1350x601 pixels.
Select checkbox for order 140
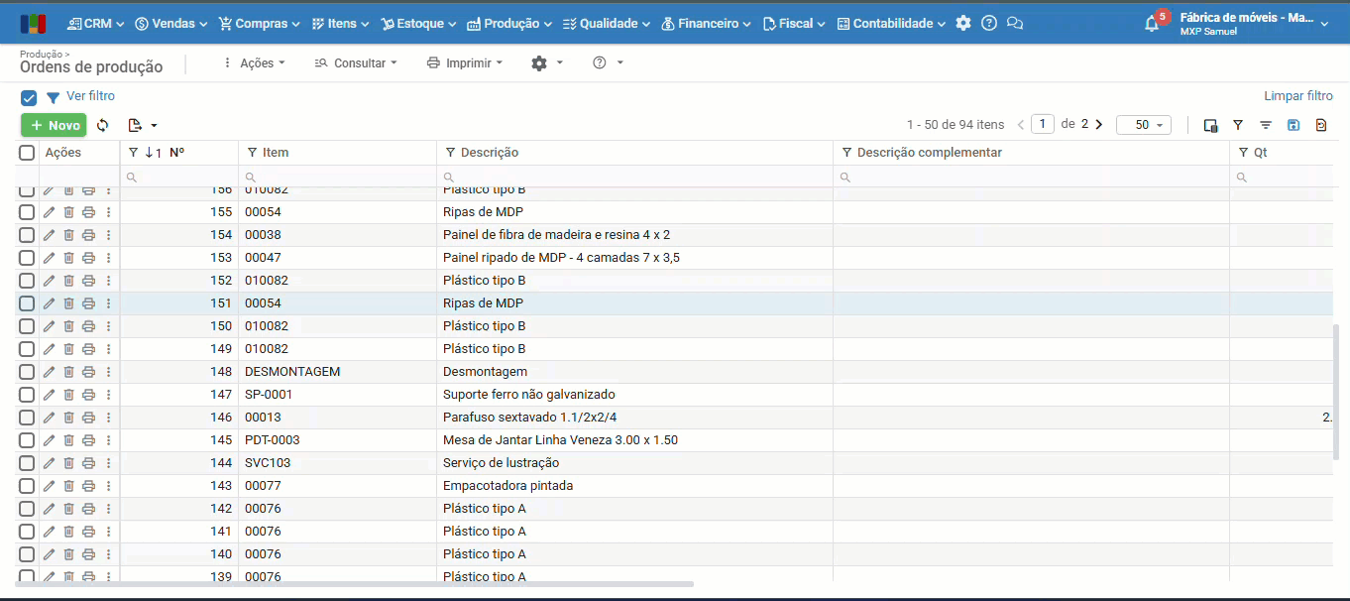[x=27, y=554]
